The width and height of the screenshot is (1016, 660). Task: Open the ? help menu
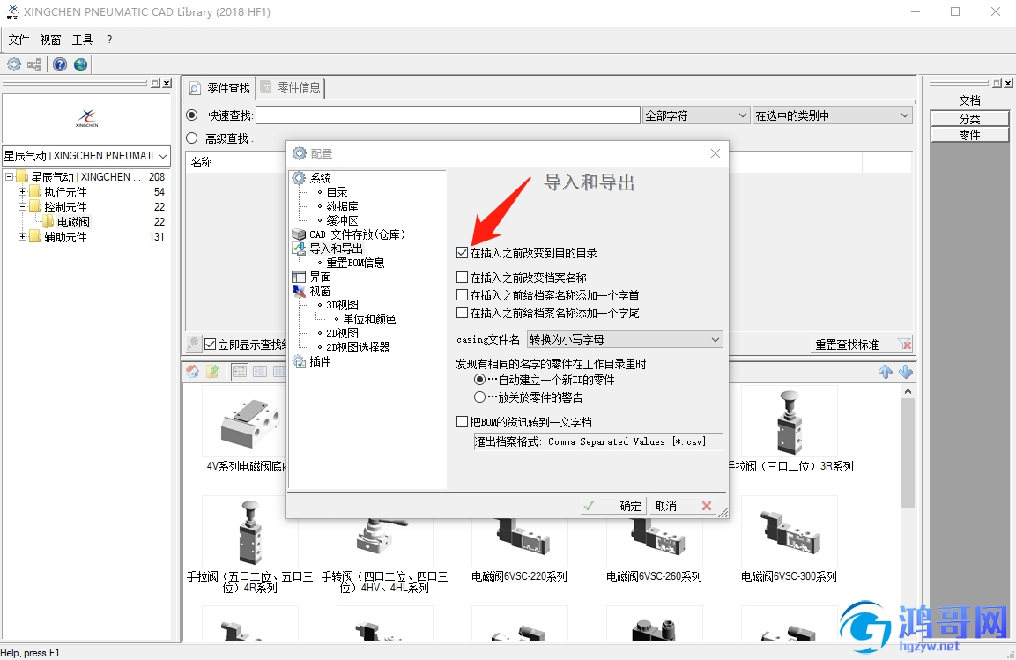[x=109, y=40]
